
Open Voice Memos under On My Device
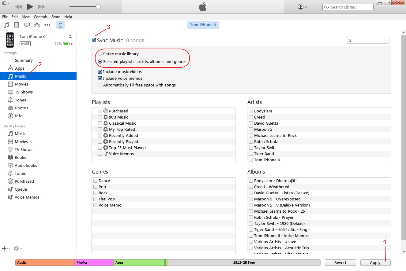click(38, 197)
